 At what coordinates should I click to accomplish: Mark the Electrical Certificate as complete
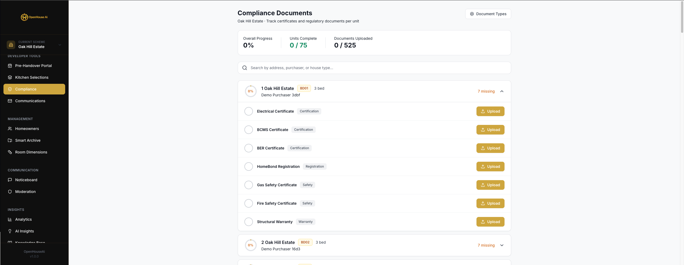point(248,111)
